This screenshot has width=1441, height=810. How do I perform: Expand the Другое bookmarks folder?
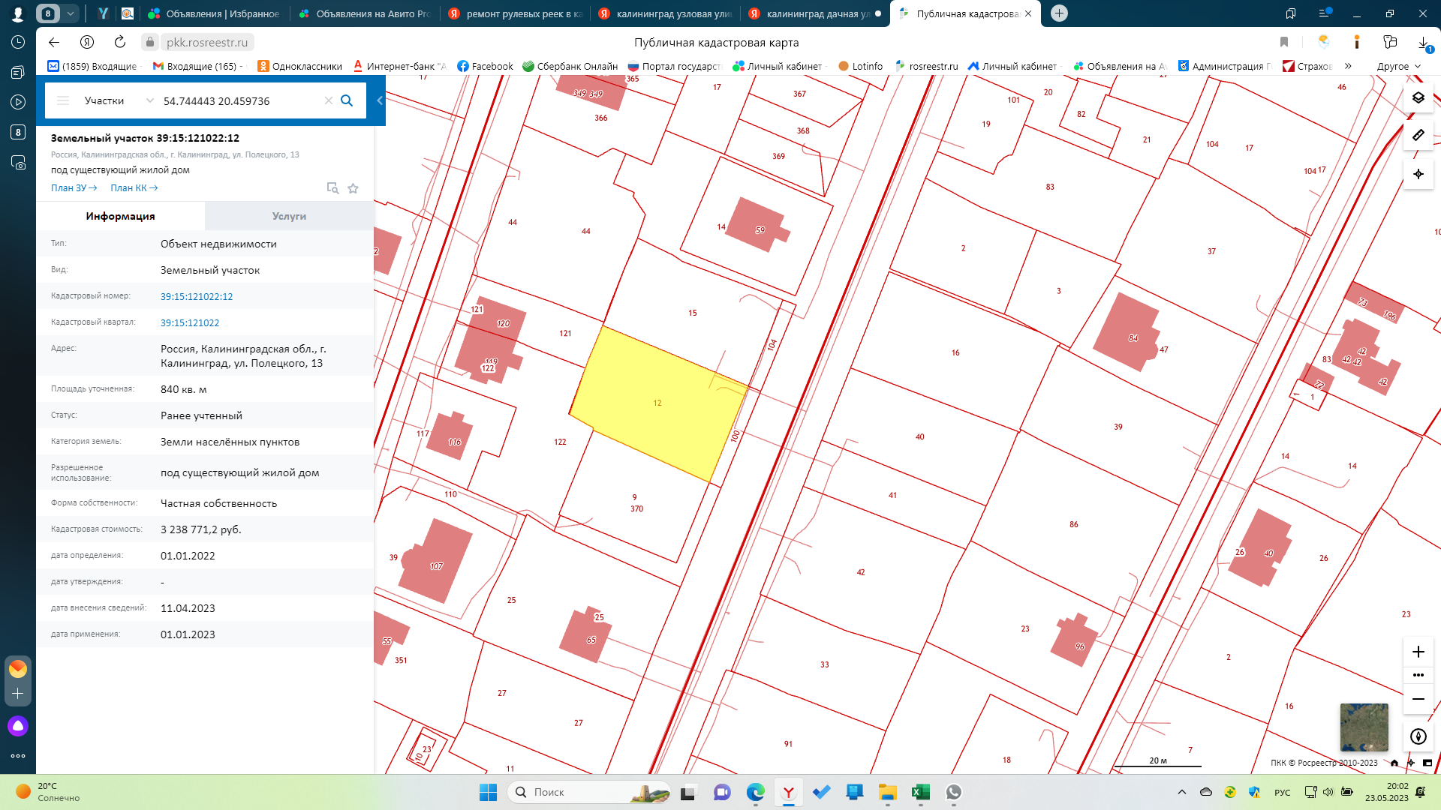(1398, 66)
